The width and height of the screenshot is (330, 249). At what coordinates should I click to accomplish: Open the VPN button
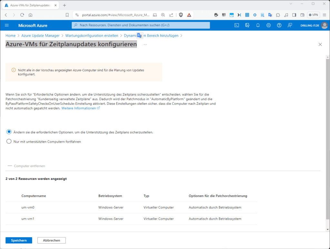pyautogui.click(x=313, y=15)
